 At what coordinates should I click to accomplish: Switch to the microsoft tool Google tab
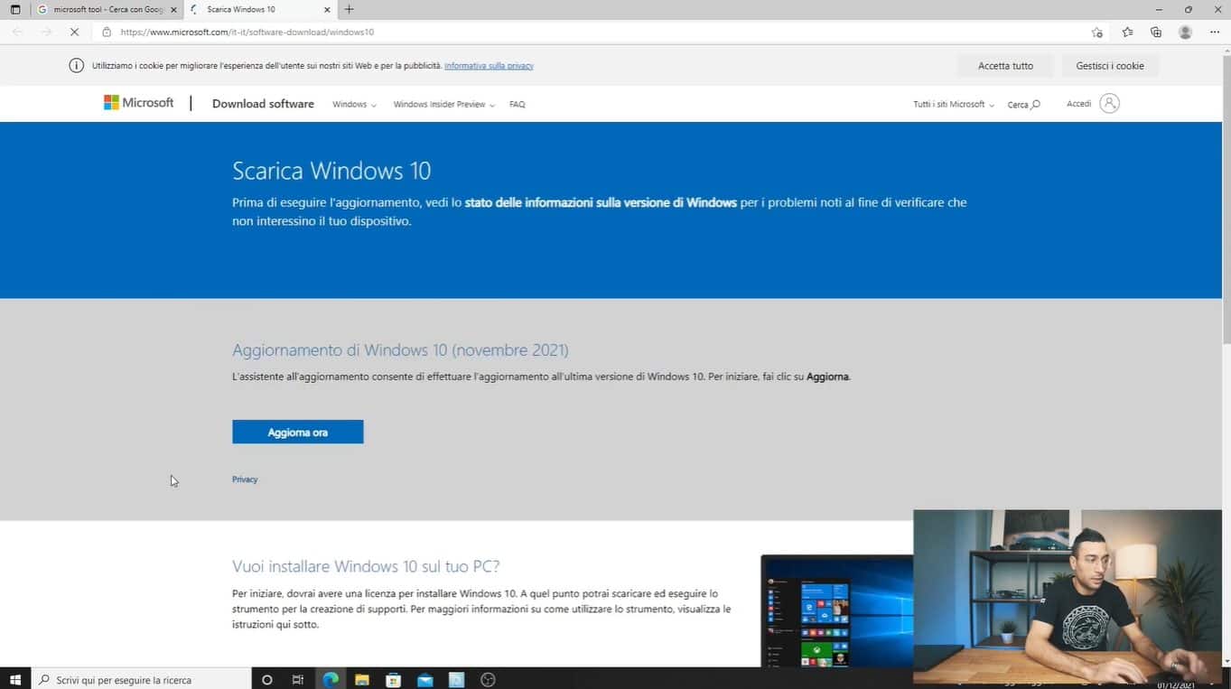tap(107, 10)
